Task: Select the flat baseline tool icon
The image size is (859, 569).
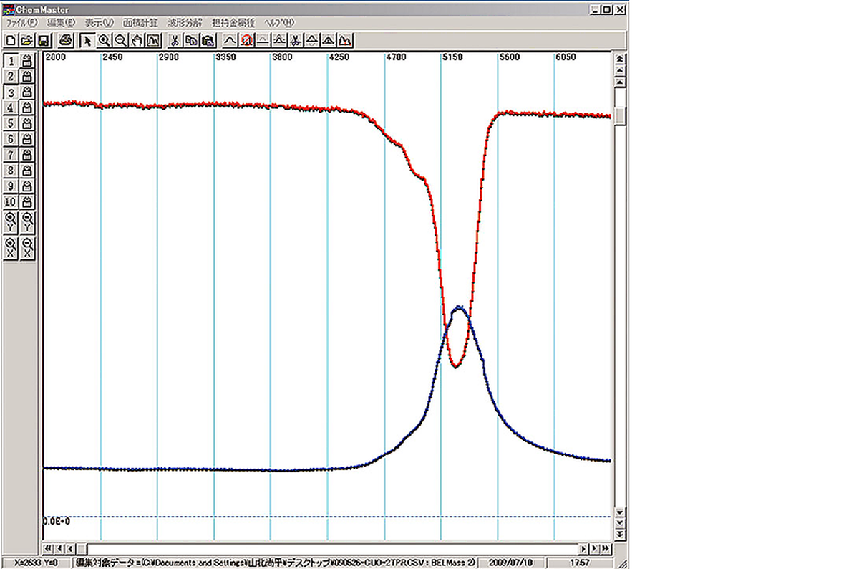Action: coord(263,40)
